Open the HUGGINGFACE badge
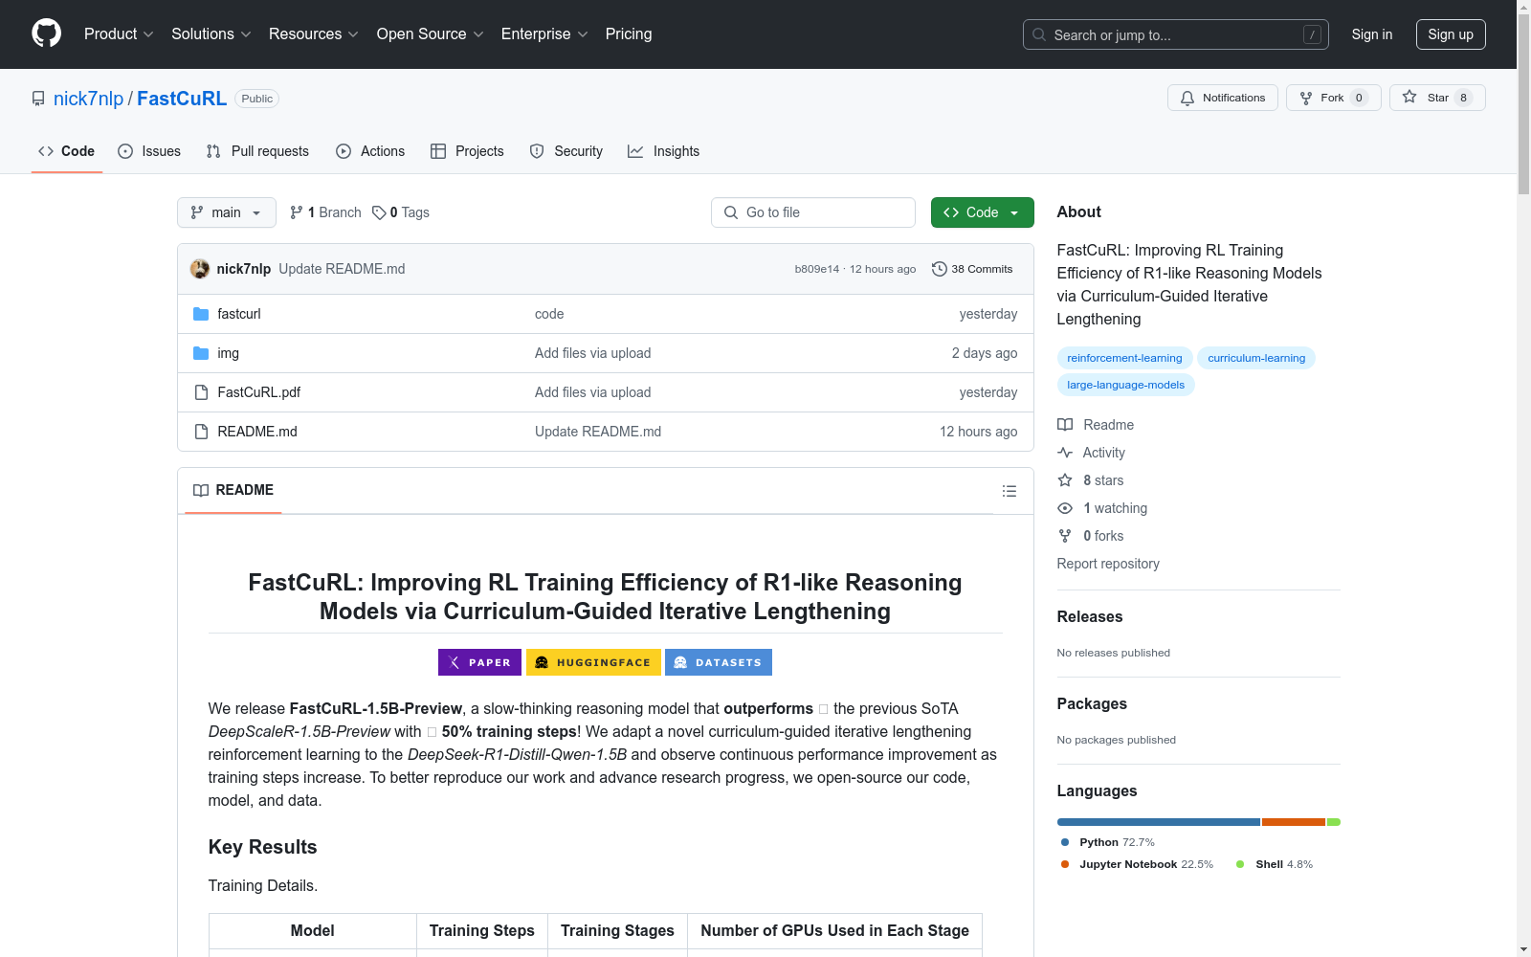 pyautogui.click(x=593, y=662)
